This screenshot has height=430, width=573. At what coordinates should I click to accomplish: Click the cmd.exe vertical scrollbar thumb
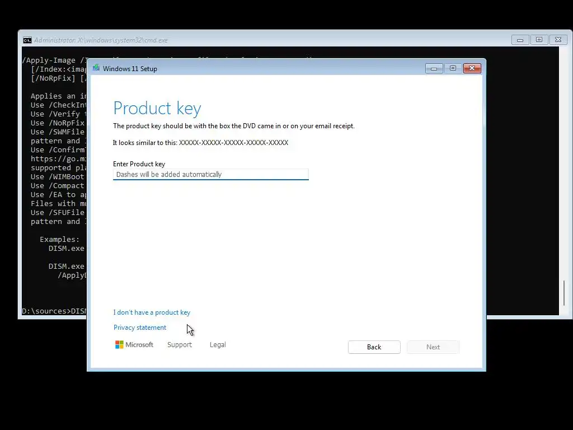pyautogui.click(x=564, y=293)
